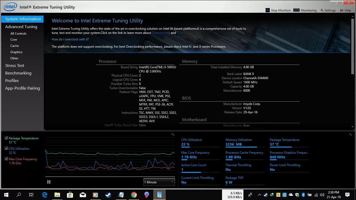Screen dimensions: 356x200
Task: Pause the monitoring graph
Action: 49,182
